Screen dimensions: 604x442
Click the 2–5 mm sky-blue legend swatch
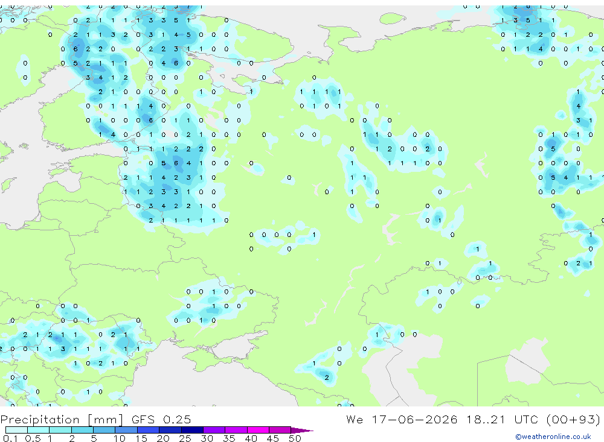pyautogui.click(x=82, y=430)
